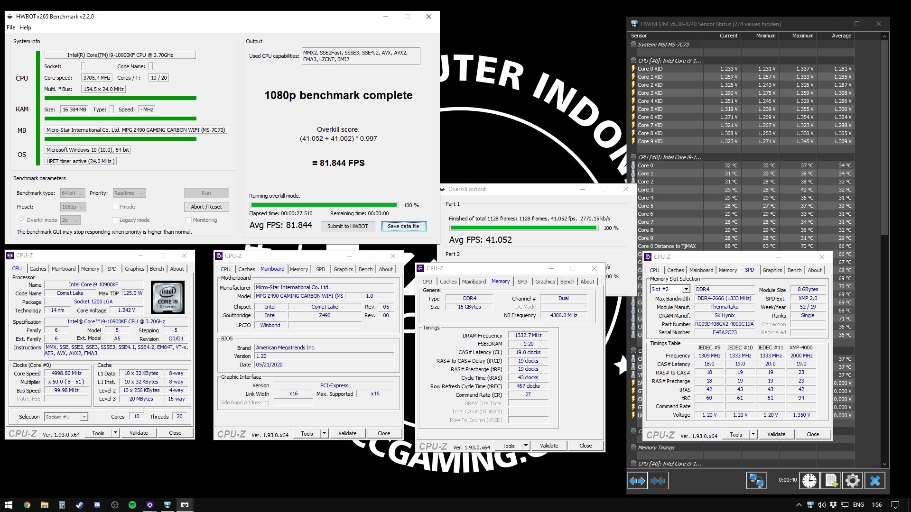This screenshot has width=911, height=512.
Task: Expand Tools arrow in CPU-Z Mainboard window
Action: [324, 433]
